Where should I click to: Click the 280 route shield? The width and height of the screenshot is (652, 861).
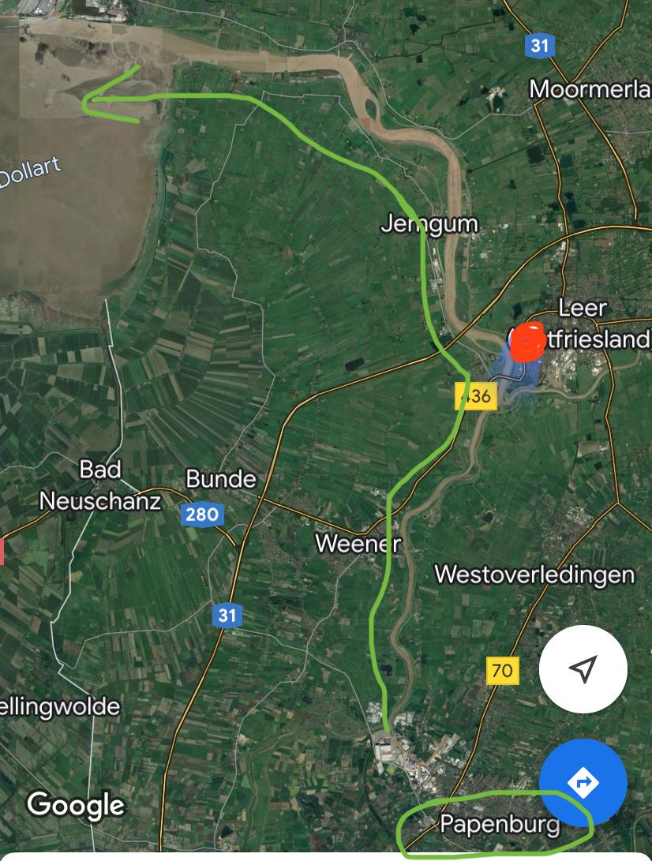pyautogui.click(x=201, y=515)
